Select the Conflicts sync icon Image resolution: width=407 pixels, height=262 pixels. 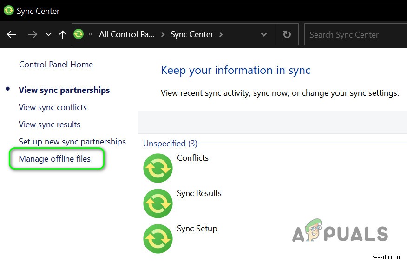158,168
